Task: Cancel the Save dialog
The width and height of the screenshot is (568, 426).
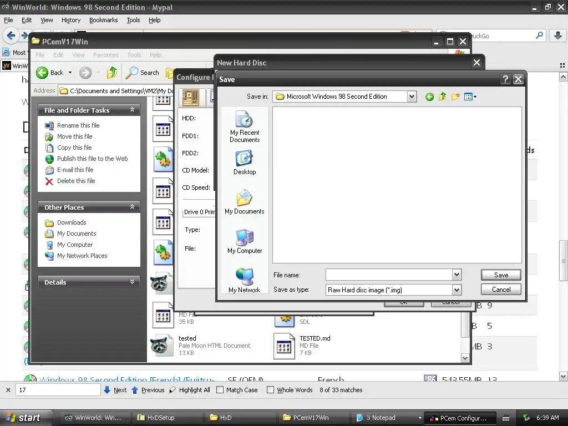Action: 501,290
